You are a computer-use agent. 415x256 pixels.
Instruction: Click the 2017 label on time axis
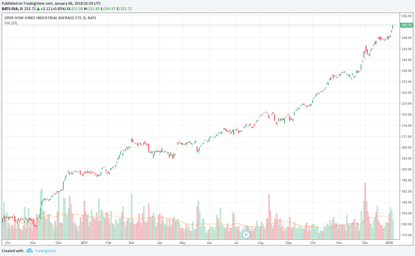(84, 243)
